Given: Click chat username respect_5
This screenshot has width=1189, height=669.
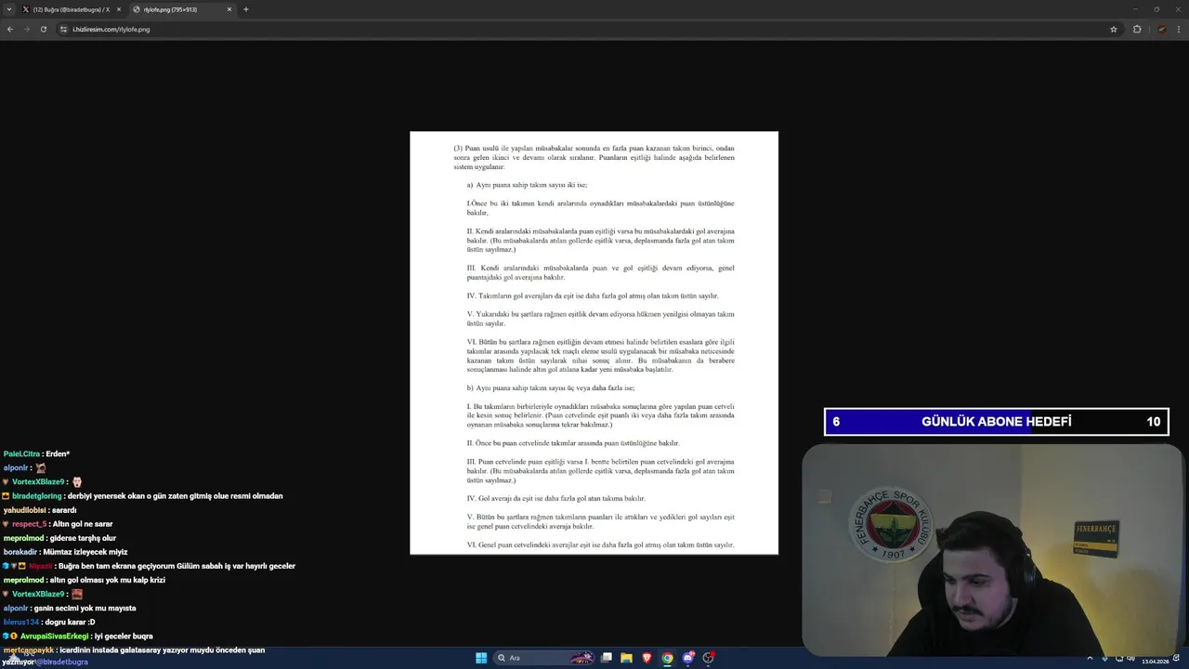Looking at the screenshot, I should tap(30, 524).
